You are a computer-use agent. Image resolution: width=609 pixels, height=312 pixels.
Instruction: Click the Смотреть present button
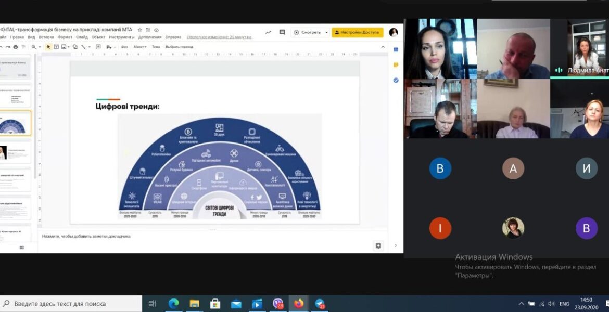pos(307,33)
